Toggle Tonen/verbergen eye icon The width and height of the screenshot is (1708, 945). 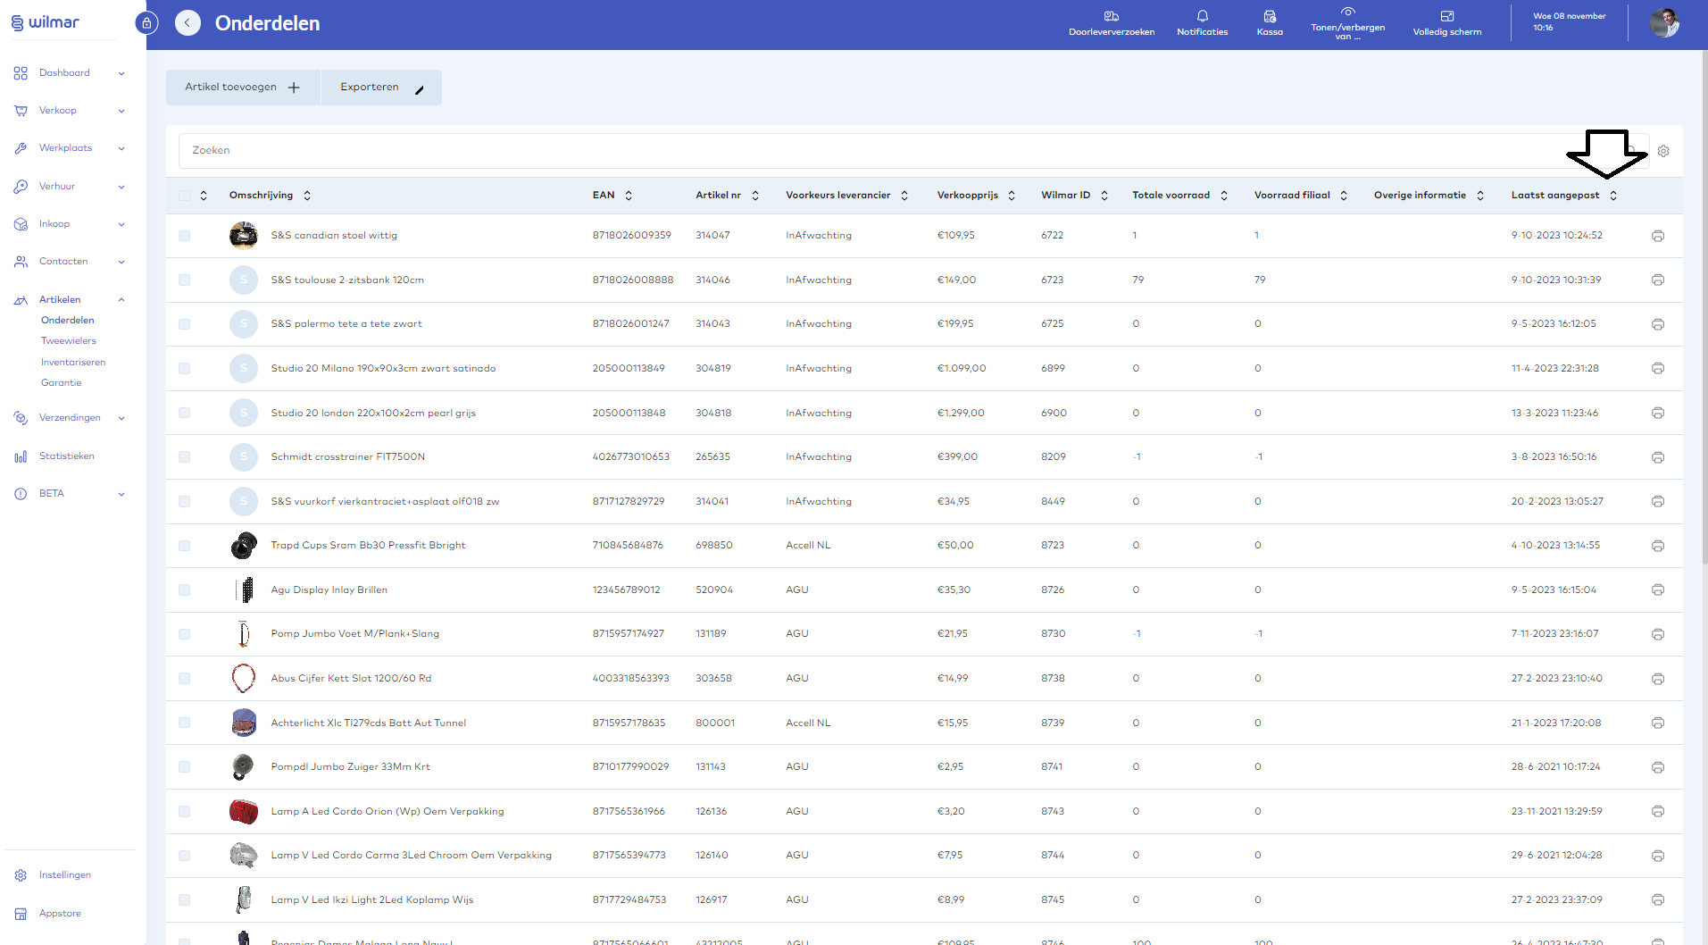[1347, 12]
